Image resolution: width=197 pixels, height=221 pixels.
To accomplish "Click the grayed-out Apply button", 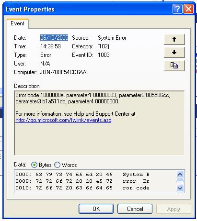I will coord(174,209).
